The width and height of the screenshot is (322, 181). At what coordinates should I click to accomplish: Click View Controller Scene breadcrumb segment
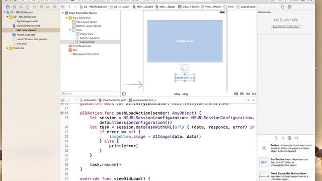189,7
